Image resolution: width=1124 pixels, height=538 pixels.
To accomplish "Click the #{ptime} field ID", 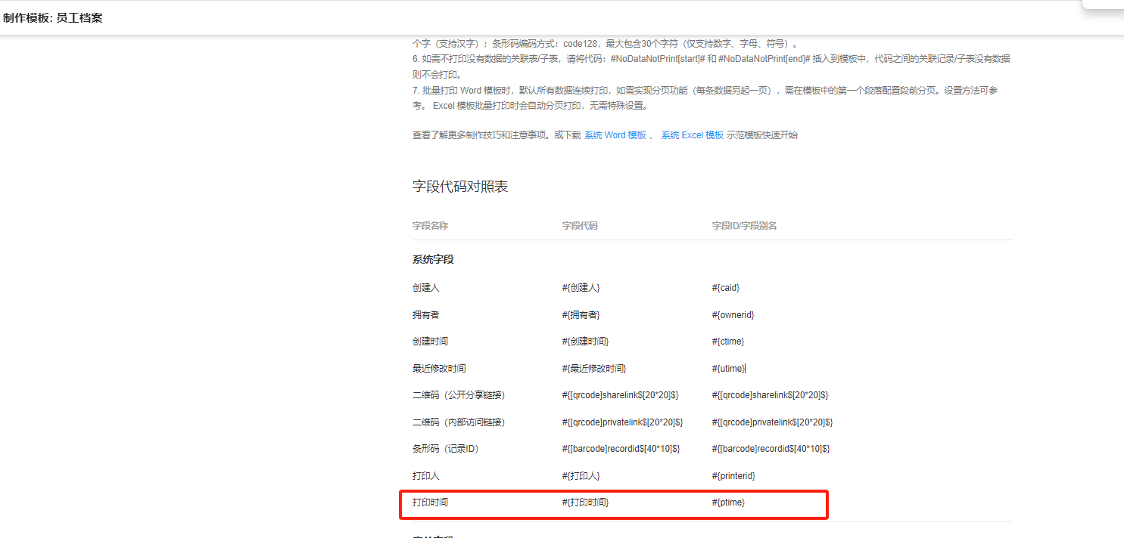I will pyautogui.click(x=728, y=502).
